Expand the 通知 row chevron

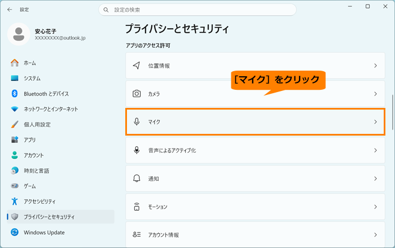tap(376, 179)
